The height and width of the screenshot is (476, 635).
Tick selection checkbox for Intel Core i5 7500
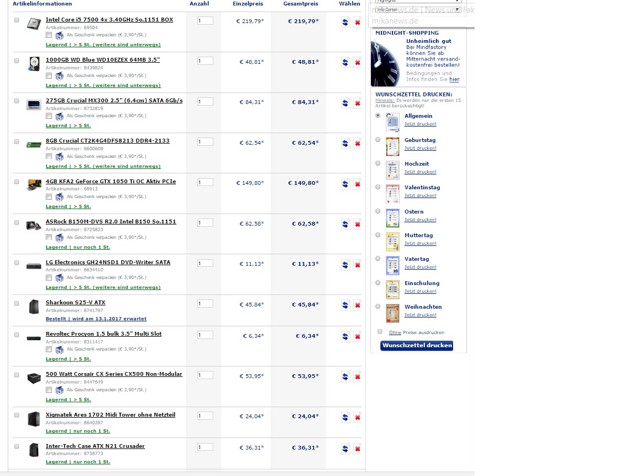point(17,20)
